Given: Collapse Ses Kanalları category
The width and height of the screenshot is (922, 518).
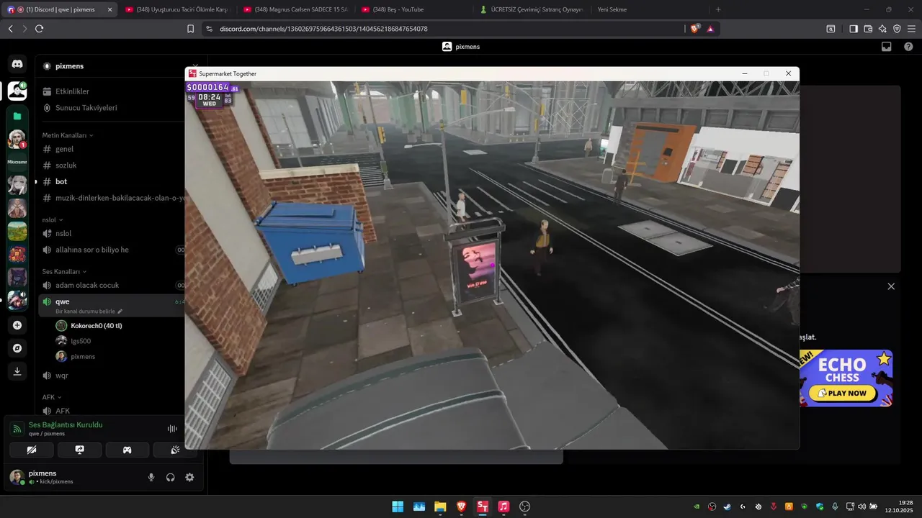Looking at the screenshot, I should coord(65,271).
